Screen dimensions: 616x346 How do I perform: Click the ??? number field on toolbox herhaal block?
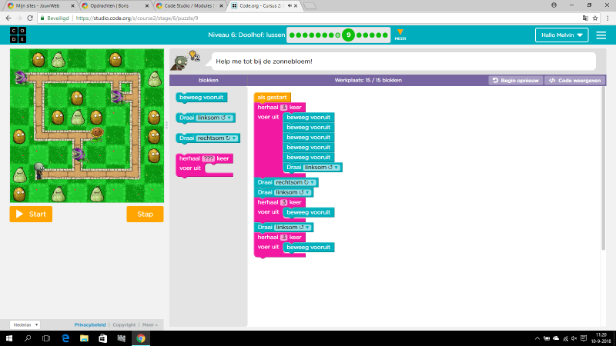tap(208, 158)
